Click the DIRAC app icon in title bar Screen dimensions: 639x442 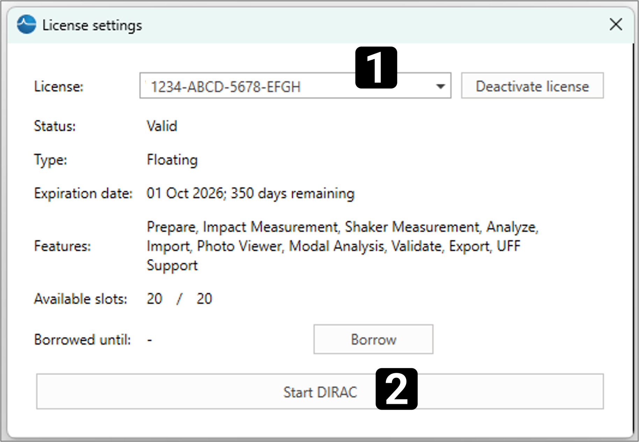coord(27,25)
